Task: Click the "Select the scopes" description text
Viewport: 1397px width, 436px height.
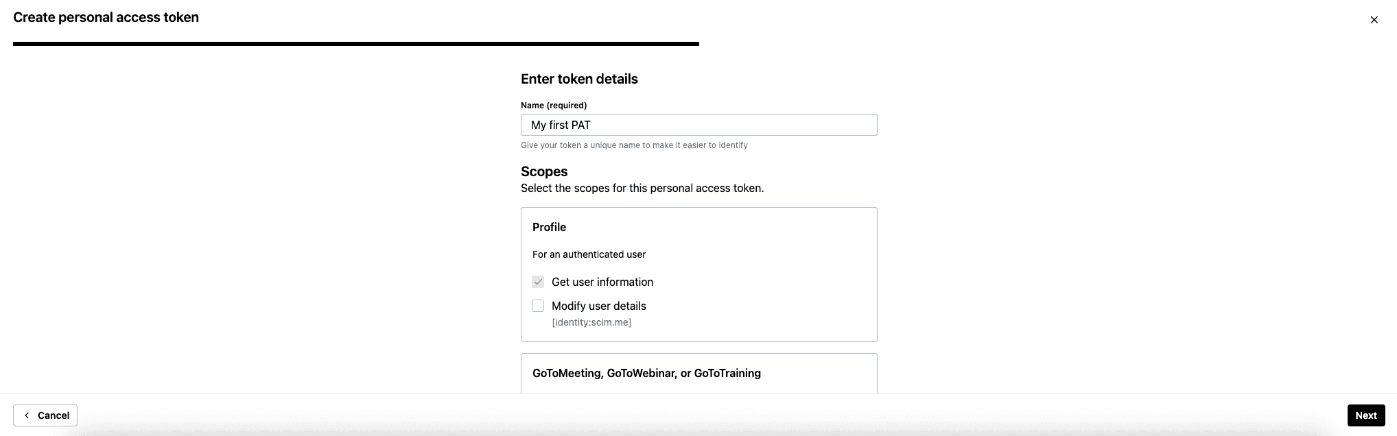Action: (x=642, y=189)
